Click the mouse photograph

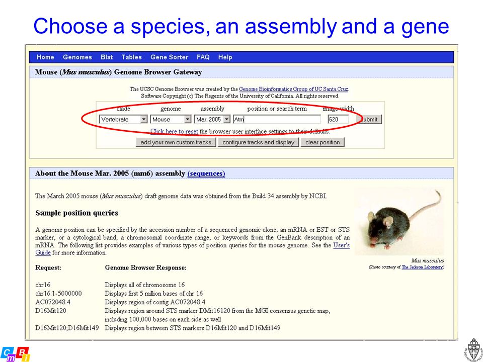click(399, 221)
